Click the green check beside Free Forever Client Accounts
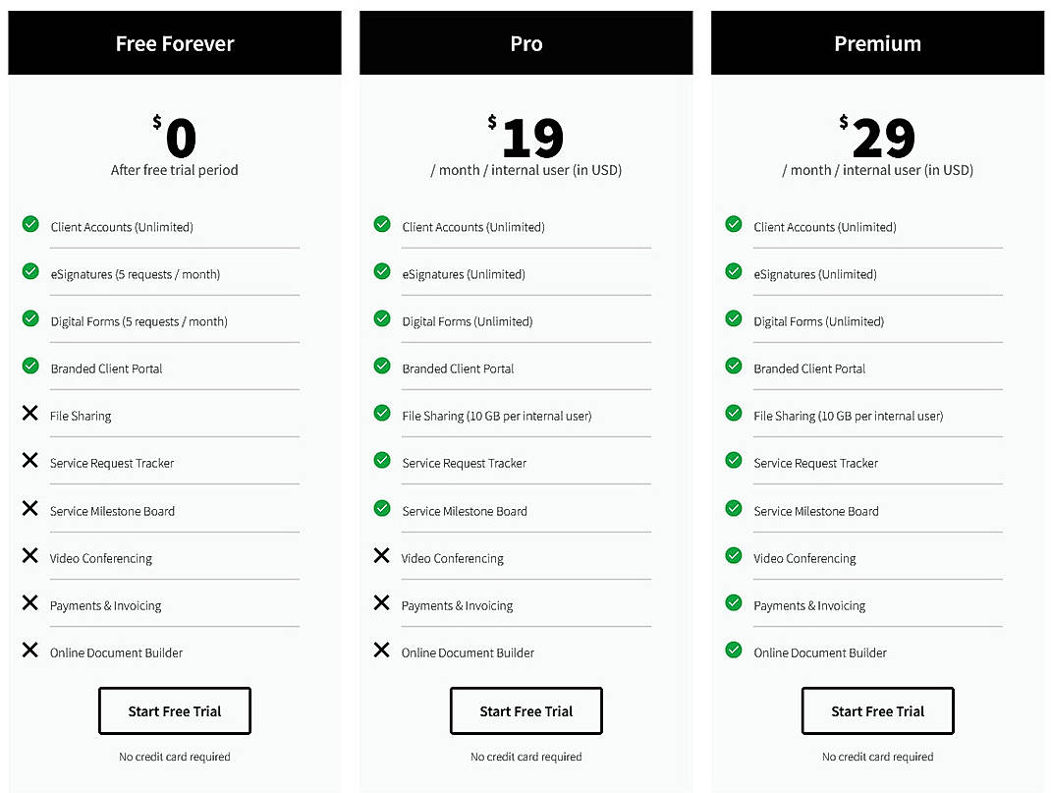Screen dimensions: 1051x793 30,224
